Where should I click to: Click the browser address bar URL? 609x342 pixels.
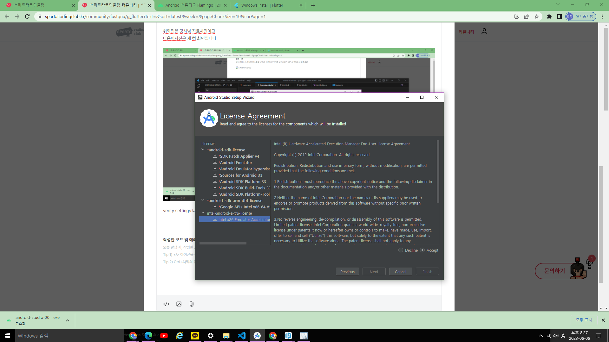point(155,16)
